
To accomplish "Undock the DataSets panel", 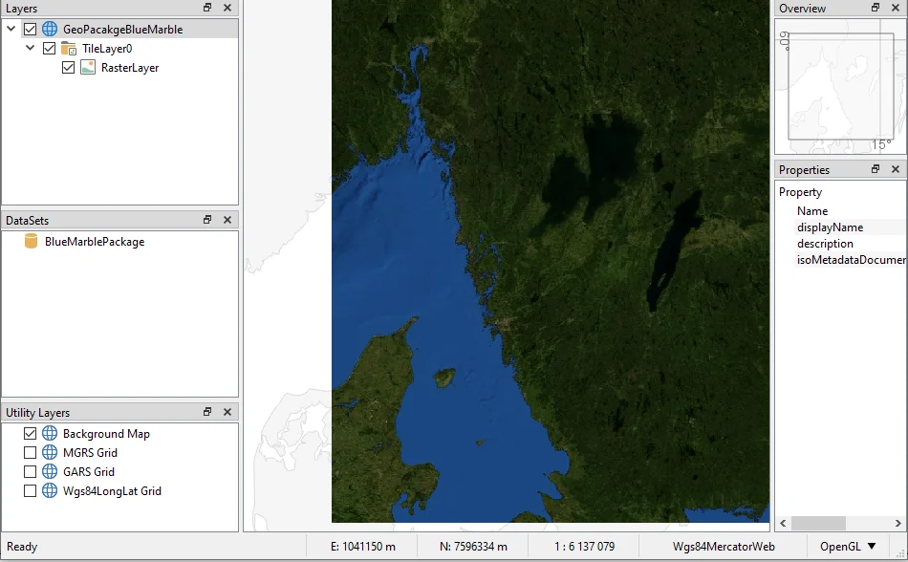I will point(207,220).
